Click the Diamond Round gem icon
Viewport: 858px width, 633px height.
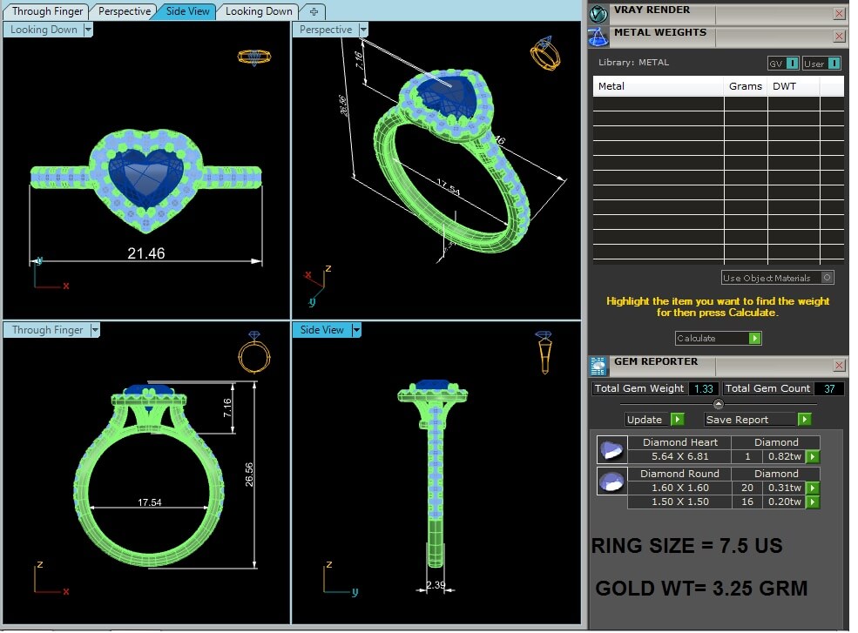612,481
